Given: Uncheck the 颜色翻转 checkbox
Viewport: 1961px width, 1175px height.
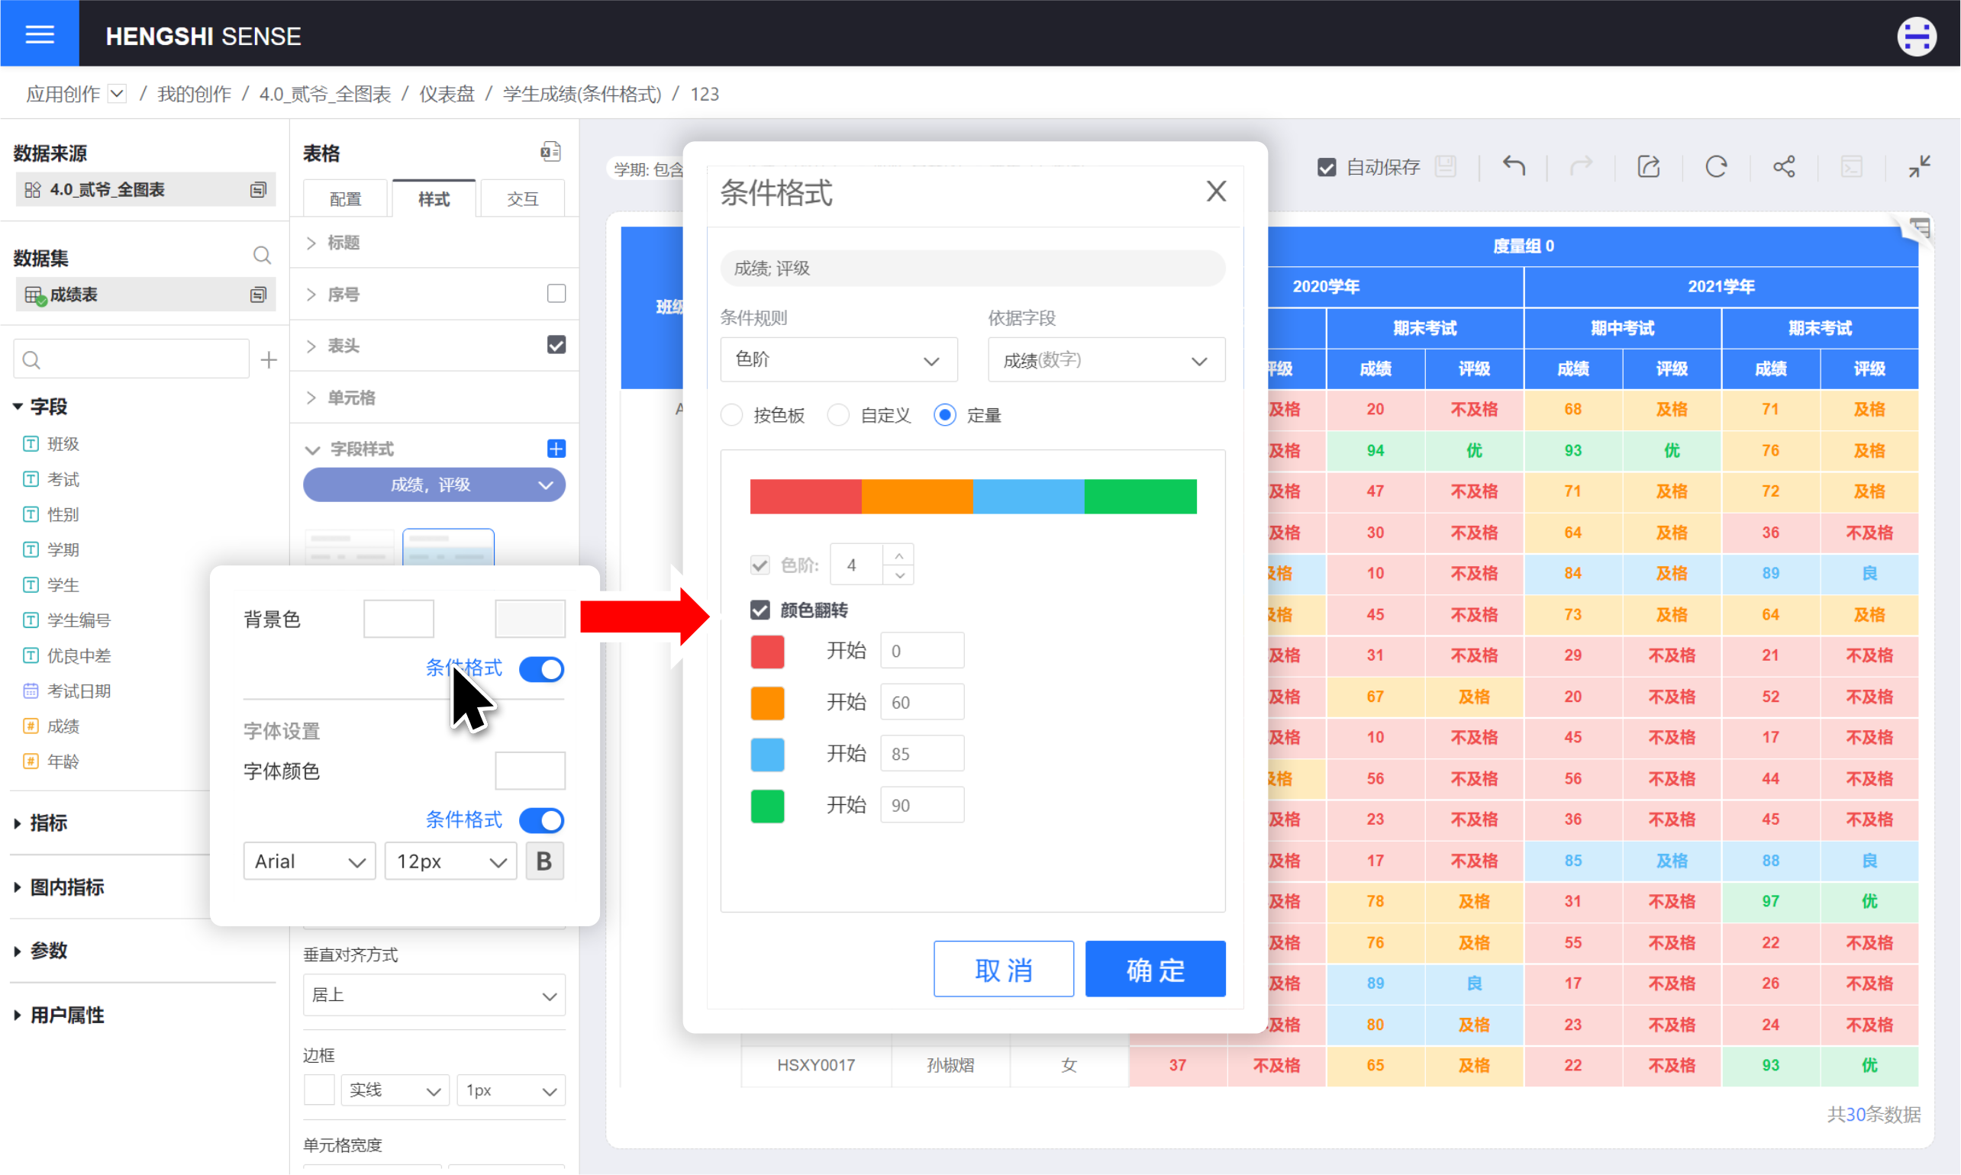Looking at the screenshot, I should [760, 610].
